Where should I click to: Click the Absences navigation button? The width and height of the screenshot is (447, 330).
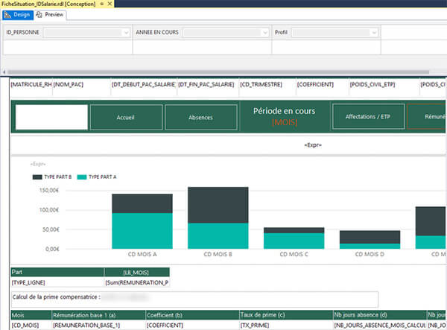pos(200,118)
